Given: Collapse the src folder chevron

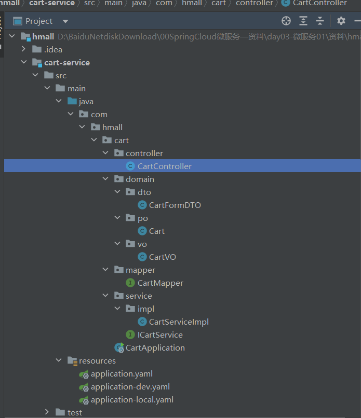Looking at the screenshot, I should [35, 75].
